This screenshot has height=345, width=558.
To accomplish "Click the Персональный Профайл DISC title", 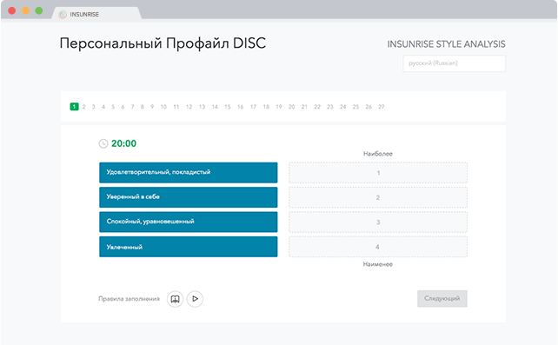I will pyautogui.click(x=163, y=43).
